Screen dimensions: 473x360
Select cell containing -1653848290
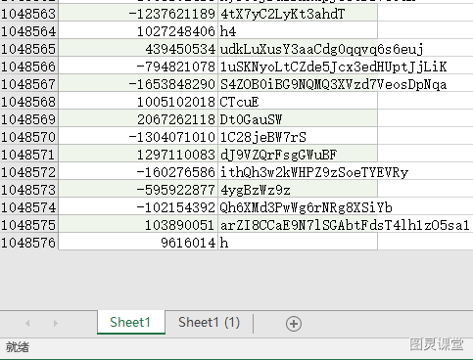pos(138,84)
